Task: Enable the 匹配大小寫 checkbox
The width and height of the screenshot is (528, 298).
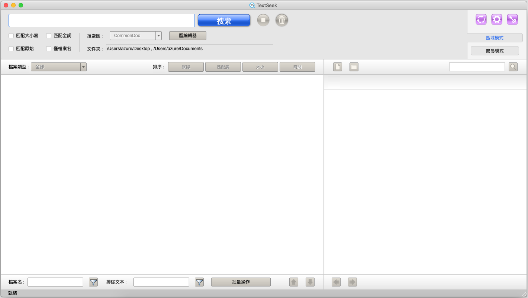Action: pos(11,36)
